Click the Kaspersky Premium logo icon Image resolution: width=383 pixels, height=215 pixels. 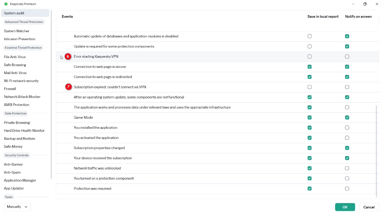pyautogui.click(x=6, y=4)
